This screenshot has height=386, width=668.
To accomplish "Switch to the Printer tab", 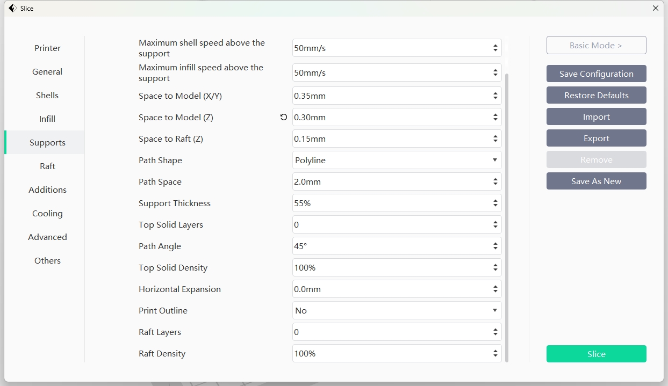I will point(47,48).
